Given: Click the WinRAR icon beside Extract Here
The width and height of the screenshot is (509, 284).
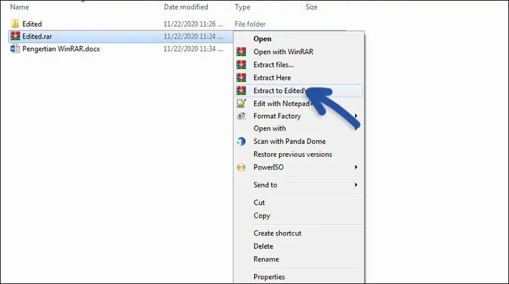Looking at the screenshot, I should (241, 78).
